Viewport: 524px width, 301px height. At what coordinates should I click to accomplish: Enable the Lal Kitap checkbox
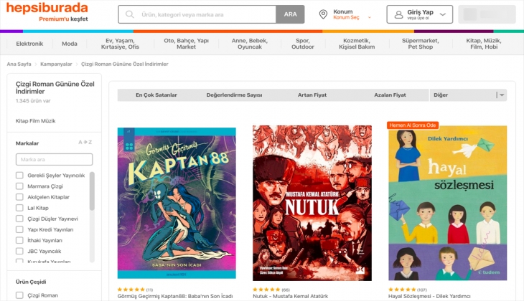coord(20,208)
